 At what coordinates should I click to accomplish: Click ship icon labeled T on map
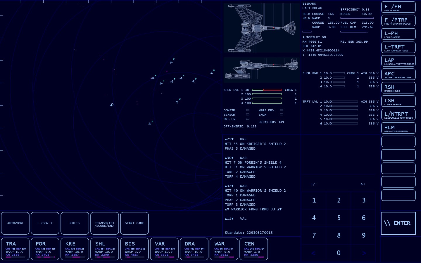click(172, 82)
